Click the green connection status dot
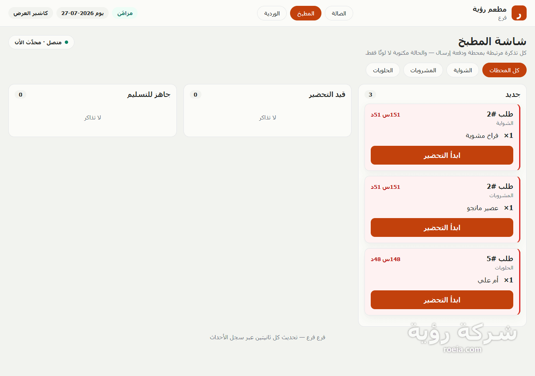 (66, 42)
